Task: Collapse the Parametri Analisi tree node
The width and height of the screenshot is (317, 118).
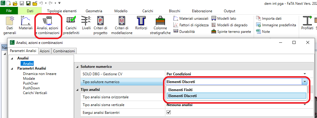Action: click(12, 68)
